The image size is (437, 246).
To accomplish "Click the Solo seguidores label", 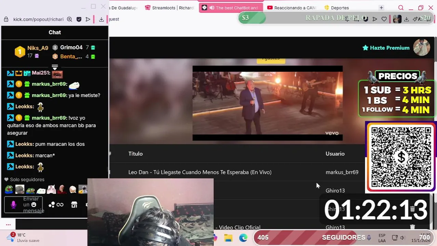I will click(x=27, y=179).
